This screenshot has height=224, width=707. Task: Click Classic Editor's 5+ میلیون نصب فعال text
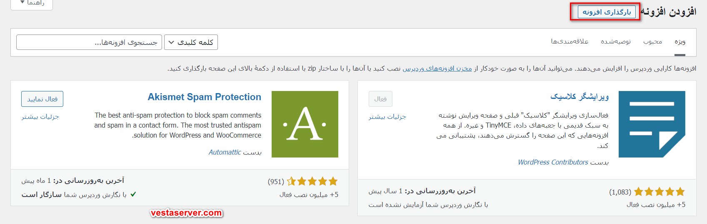point(656,205)
